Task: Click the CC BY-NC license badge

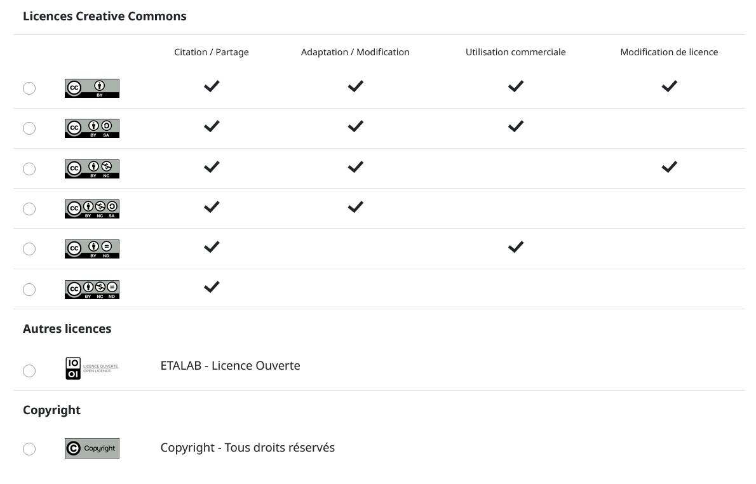Action: coord(92,169)
